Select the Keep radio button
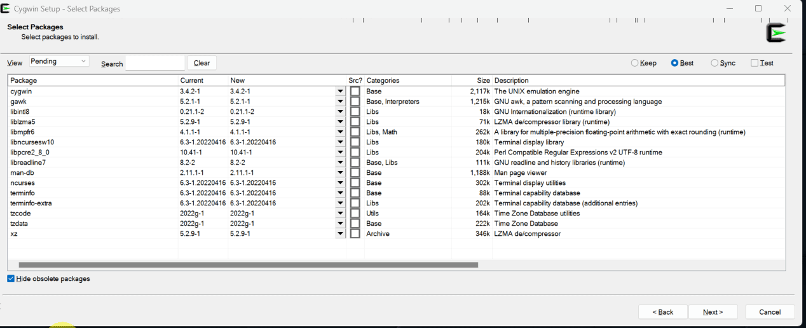Image resolution: width=806 pixels, height=328 pixels. pos(634,63)
